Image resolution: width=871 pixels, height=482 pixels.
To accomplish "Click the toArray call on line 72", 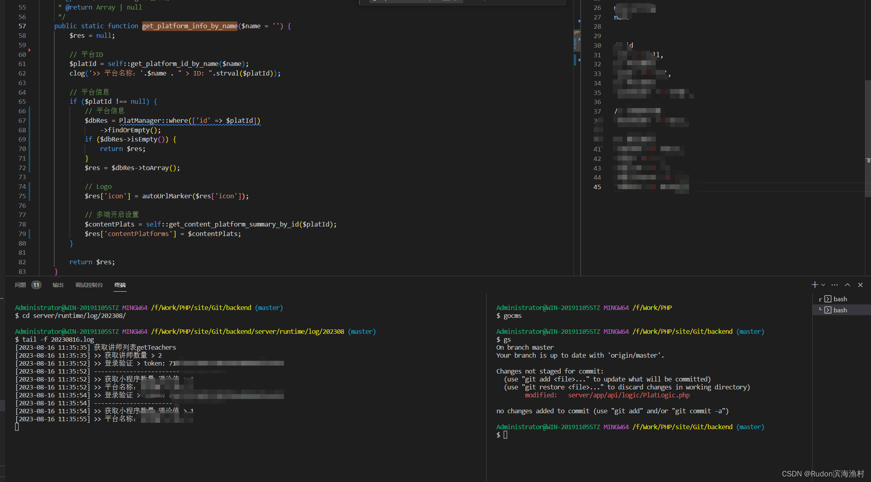I will (161, 168).
